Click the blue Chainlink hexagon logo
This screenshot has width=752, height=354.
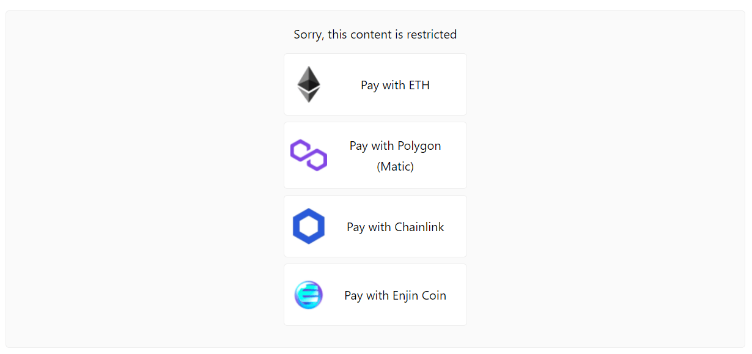click(309, 226)
